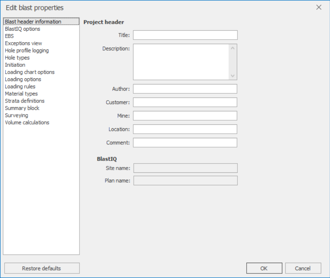Click the Customer input field
Screen dimensions: 330x278
click(x=185, y=102)
